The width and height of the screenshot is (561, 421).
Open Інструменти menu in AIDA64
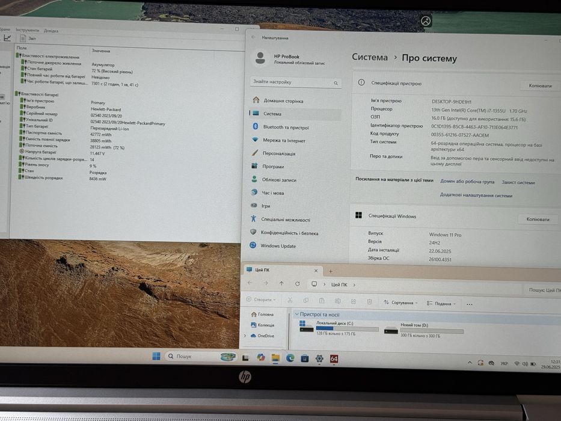coord(27,30)
